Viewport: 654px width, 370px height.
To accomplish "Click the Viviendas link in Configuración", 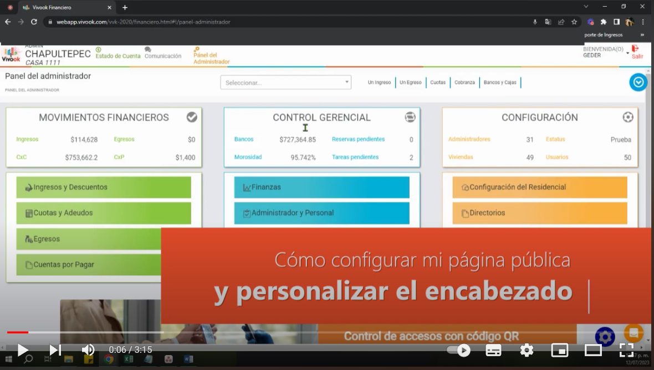I will click(461, 157).
